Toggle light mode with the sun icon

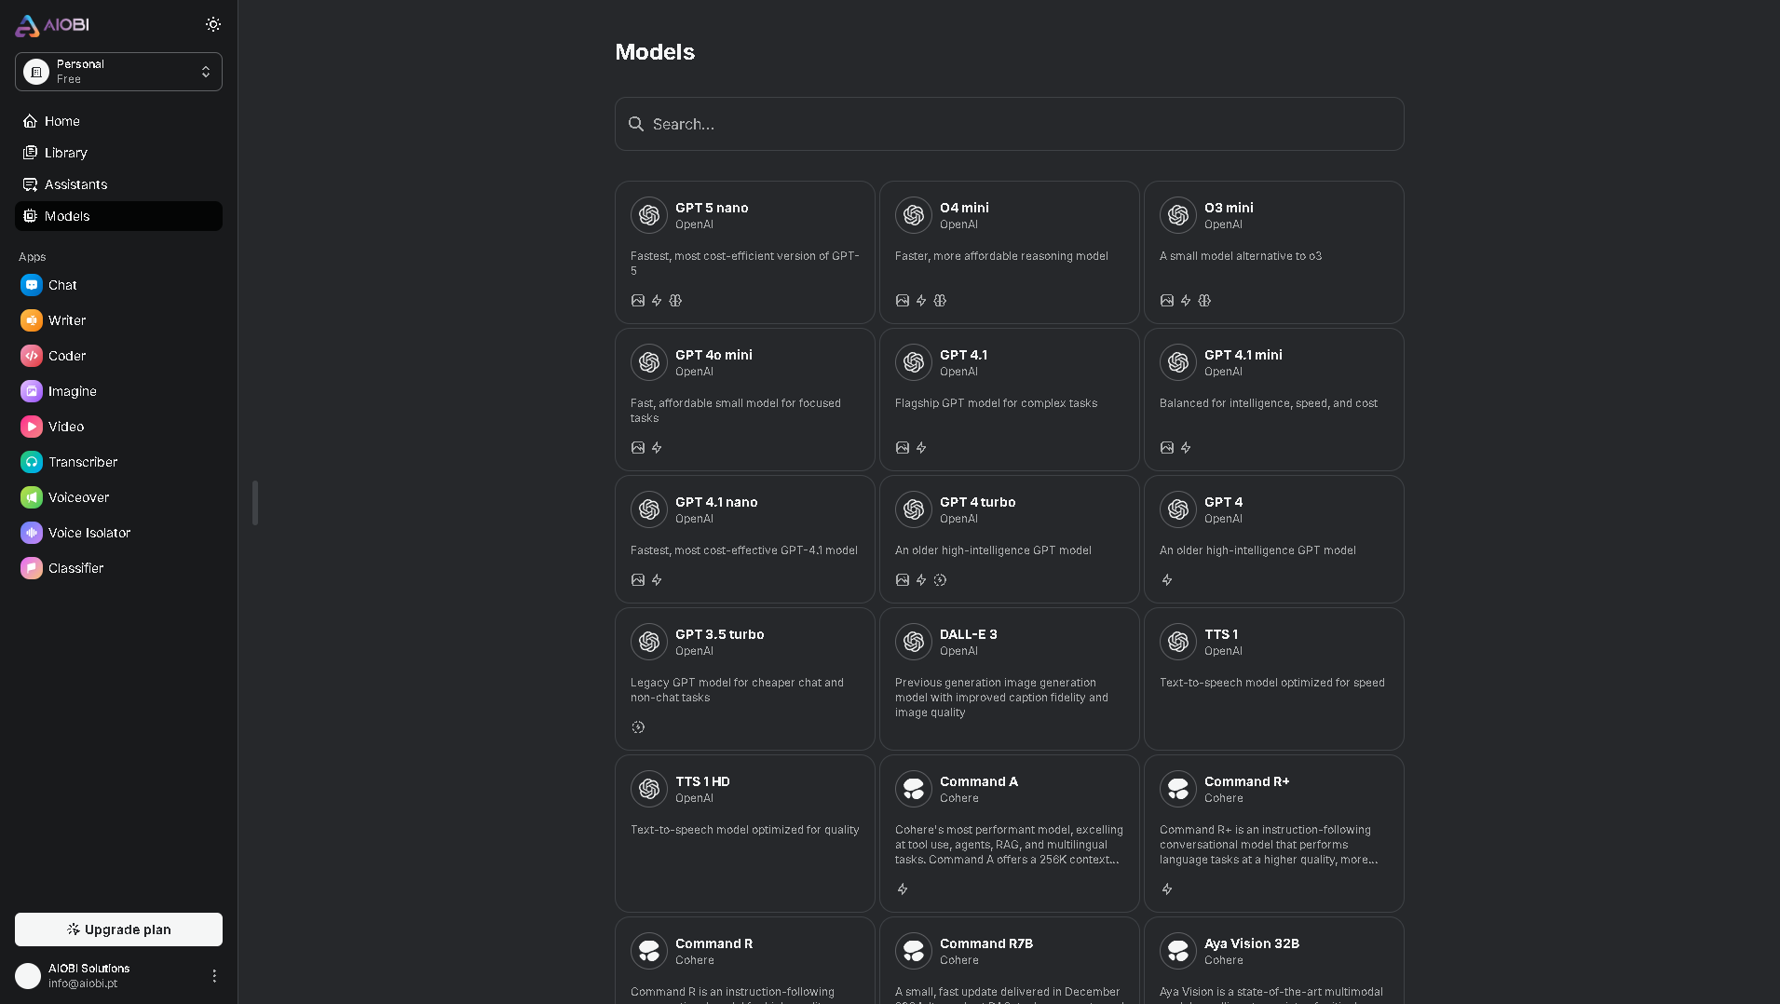213,24
